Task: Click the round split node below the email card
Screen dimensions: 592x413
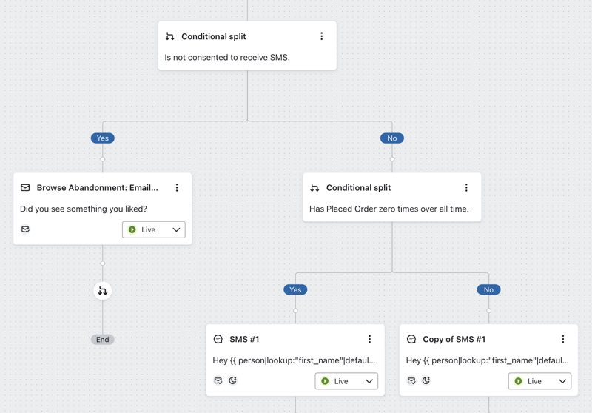Action: coord(102,291)
